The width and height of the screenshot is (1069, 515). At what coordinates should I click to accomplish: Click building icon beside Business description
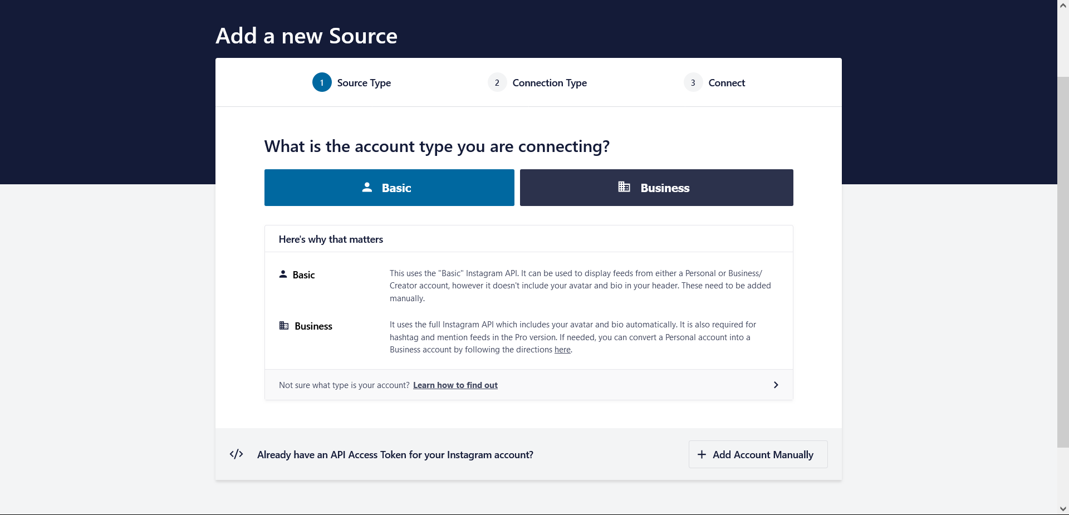point(284,326)
